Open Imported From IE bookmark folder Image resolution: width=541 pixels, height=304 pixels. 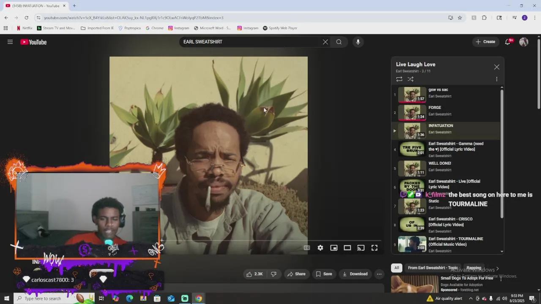97,28
